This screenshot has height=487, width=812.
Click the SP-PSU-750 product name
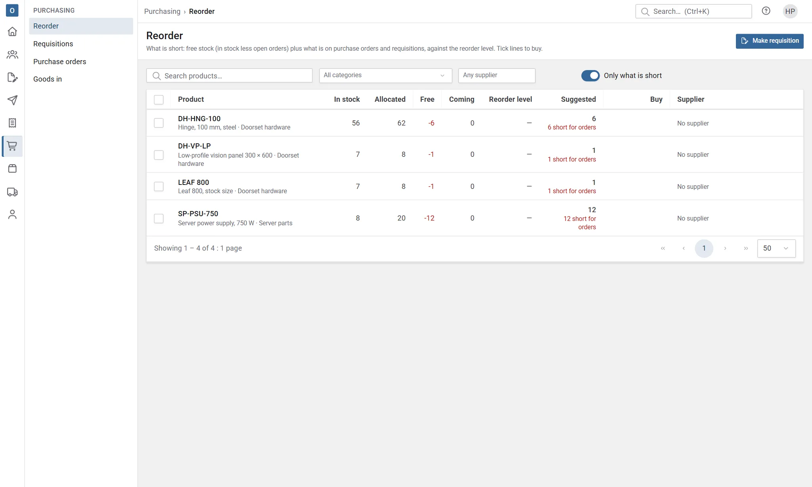click(198, 214)
